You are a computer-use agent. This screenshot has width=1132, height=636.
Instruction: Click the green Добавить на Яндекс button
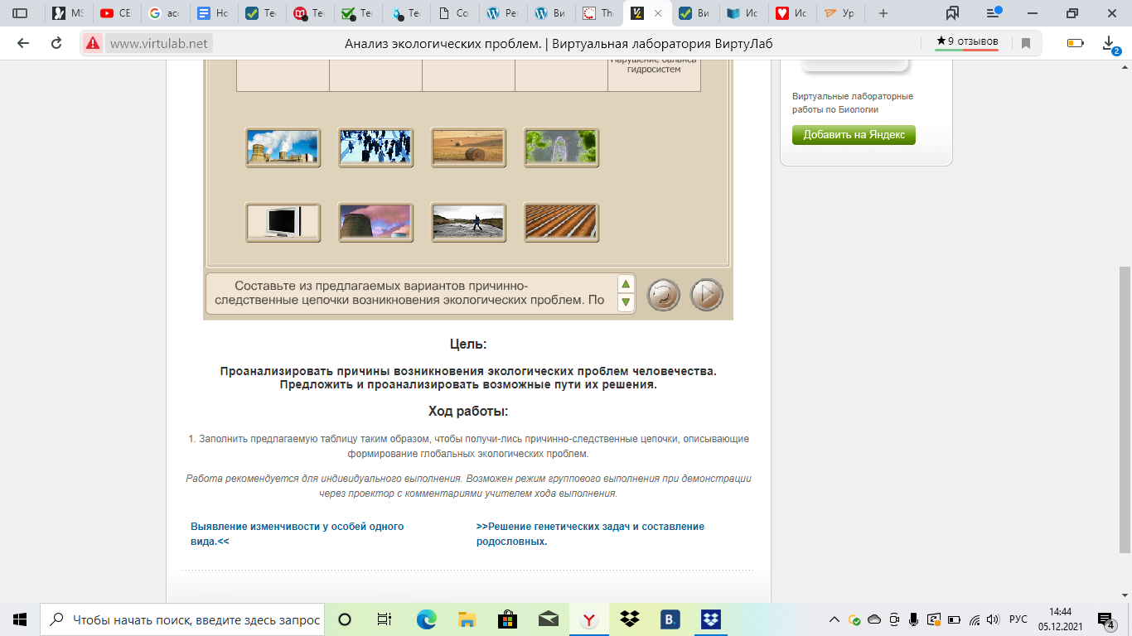coord(854,135)
